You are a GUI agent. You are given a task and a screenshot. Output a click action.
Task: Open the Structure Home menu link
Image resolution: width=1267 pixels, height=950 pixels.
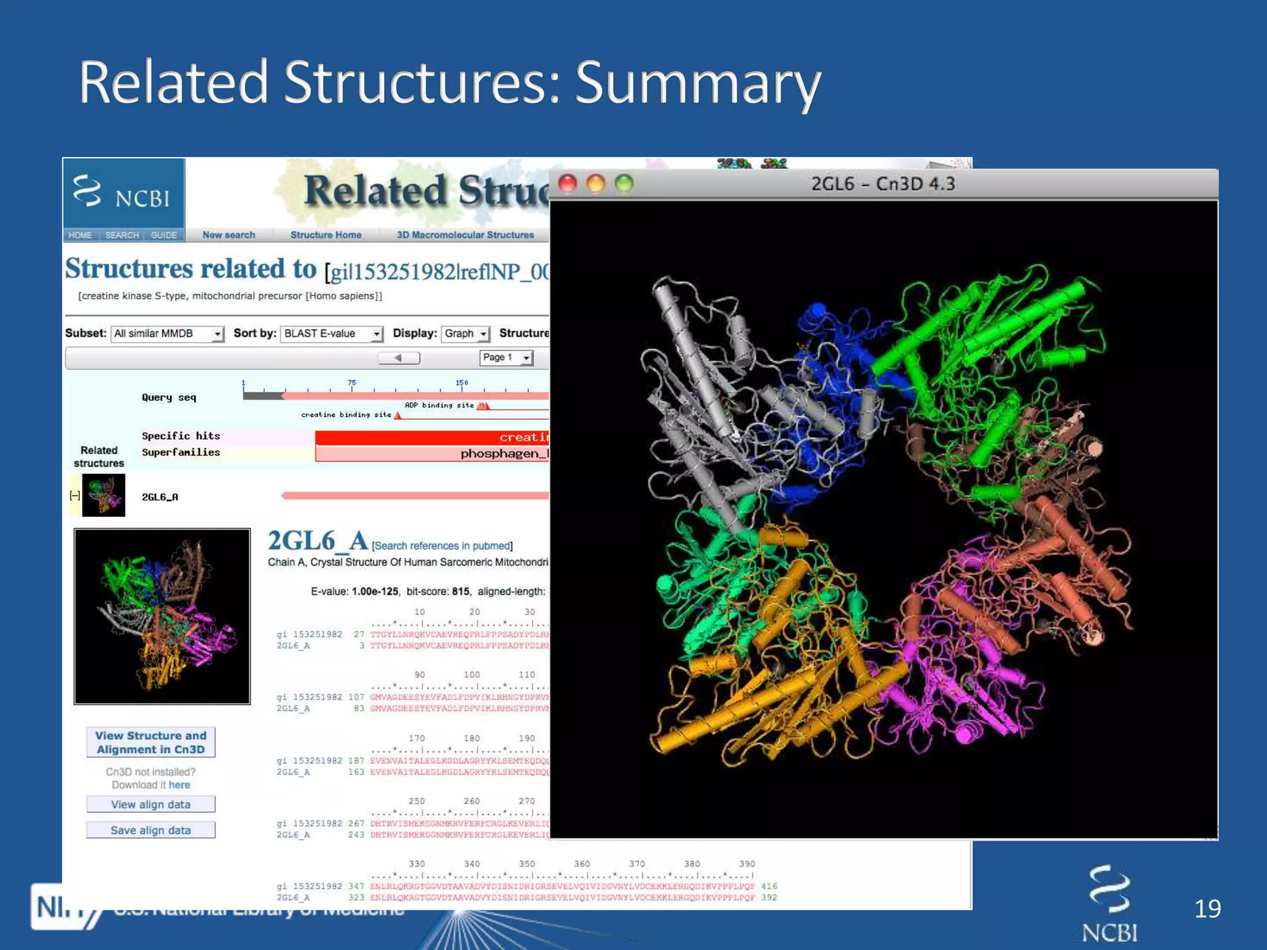pos(326,235)
